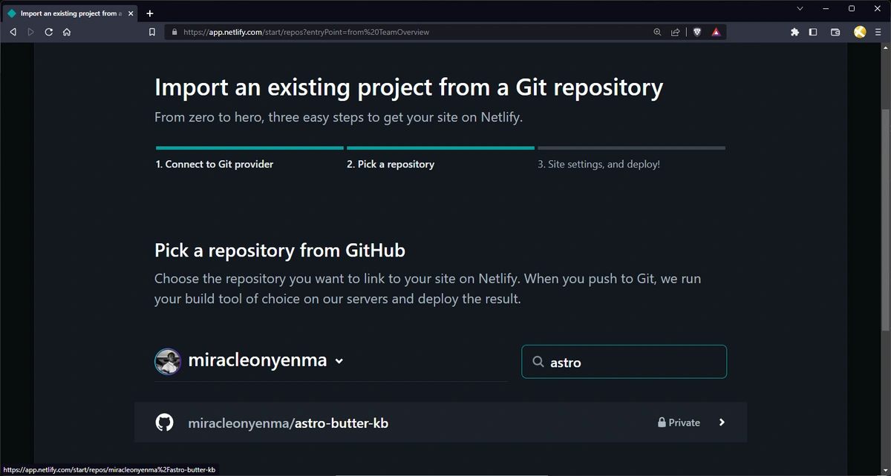Open the extensions puzzle icon

[794, 32]
